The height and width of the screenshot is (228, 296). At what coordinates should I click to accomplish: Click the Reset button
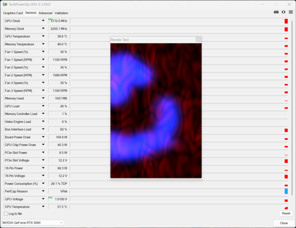286,213
